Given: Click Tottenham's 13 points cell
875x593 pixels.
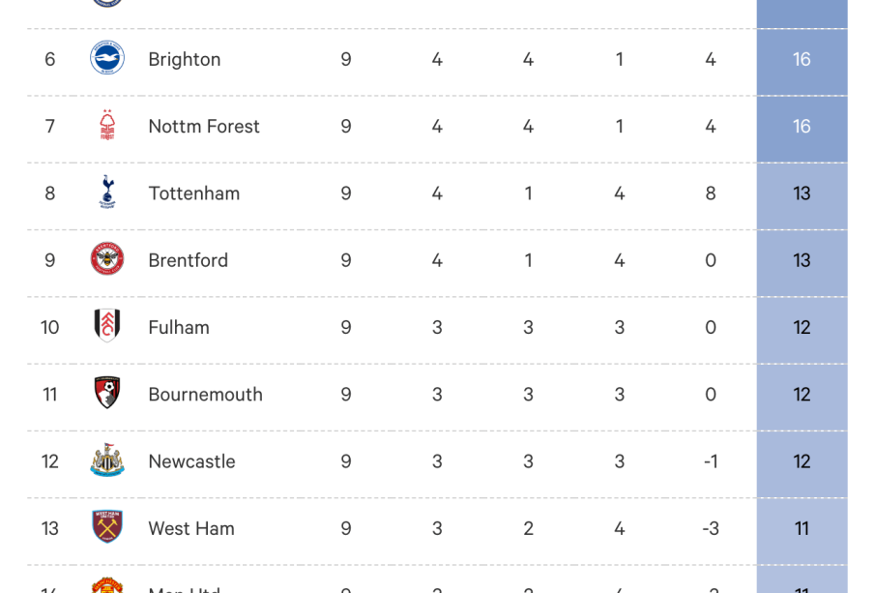Looking at the screenshot, I should tap(802, 193).
